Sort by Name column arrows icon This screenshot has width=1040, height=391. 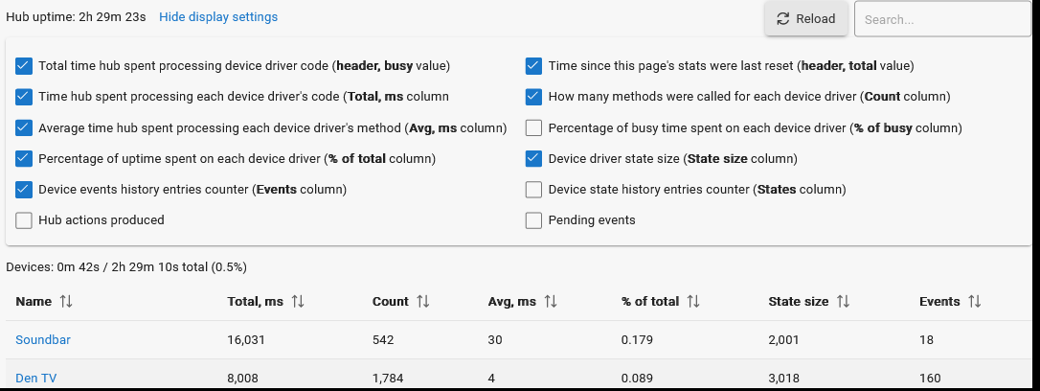tap(66, 302)
